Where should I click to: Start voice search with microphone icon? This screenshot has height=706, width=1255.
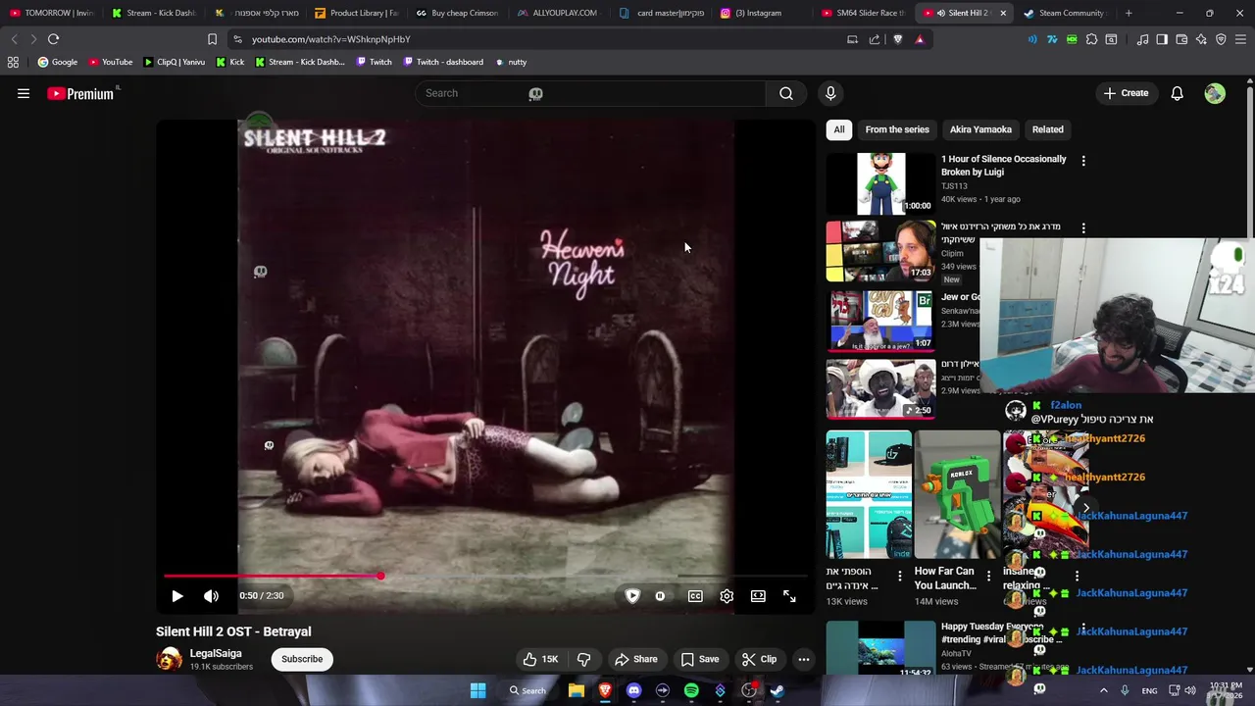point(830,93)
